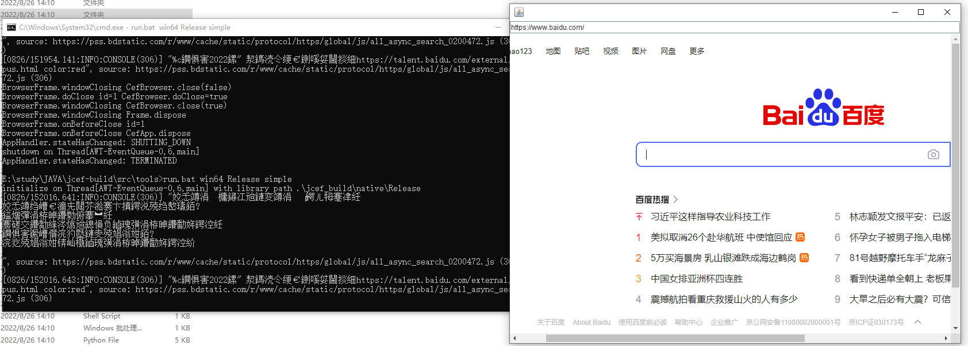Click the 京公网安备11000002000001号 link
The height and width of the screenshot is (346, 968).
[x=793, y=322]
